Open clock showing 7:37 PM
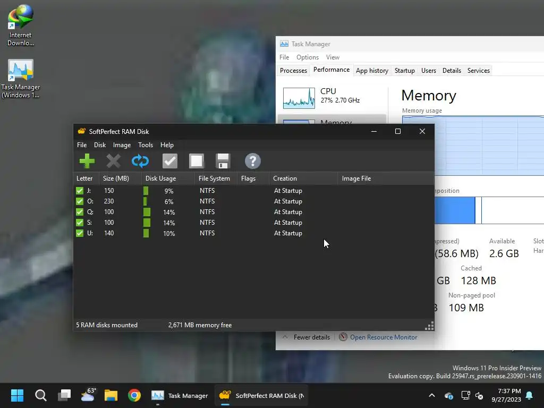 (x=506, y=395)
